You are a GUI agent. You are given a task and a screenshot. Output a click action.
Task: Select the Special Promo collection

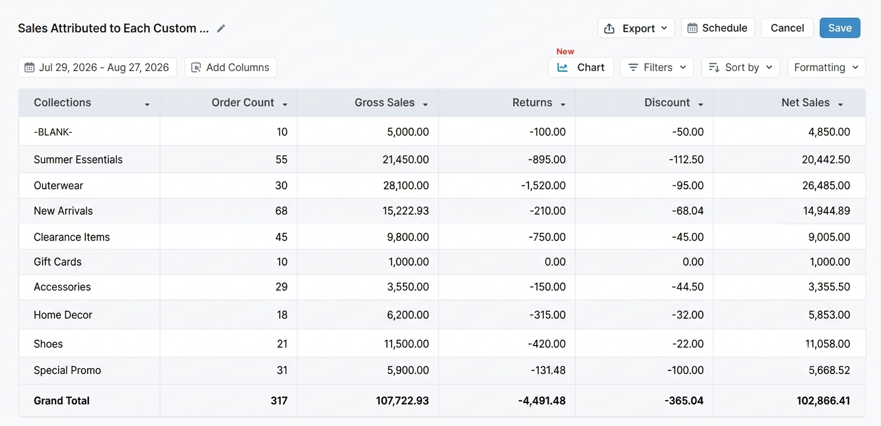coord(68,371)
